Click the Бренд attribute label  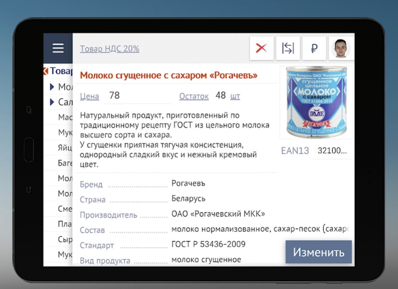[x=91, y=185]
